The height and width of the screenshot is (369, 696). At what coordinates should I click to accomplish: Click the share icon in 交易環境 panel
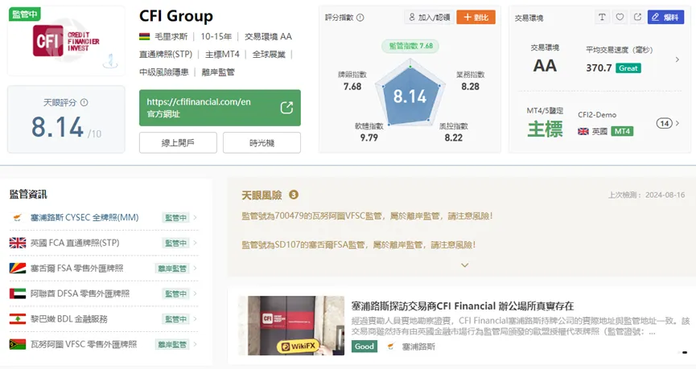(x=637, y=18)
